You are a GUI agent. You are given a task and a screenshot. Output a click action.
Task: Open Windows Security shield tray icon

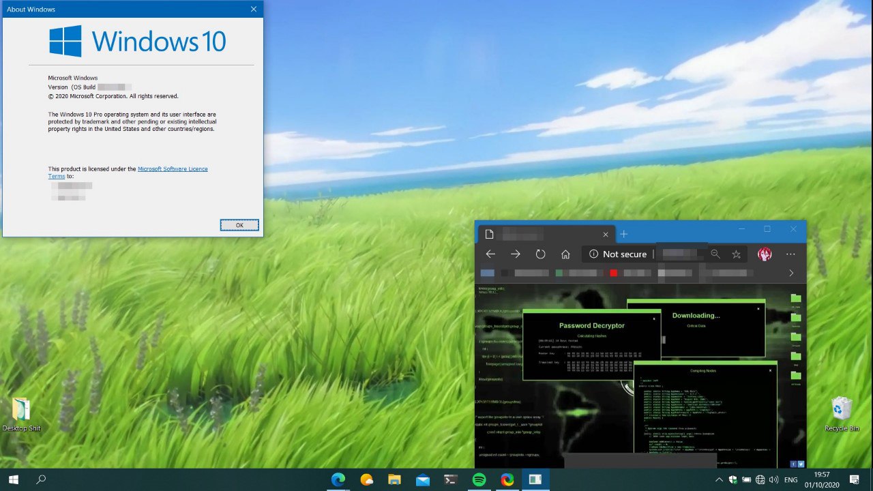734,480
